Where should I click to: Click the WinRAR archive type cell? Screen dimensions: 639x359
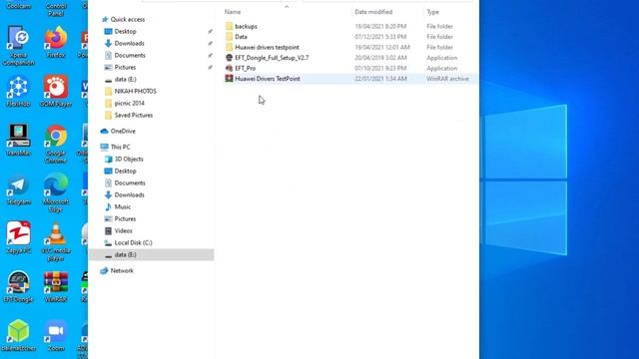[447, 79]
